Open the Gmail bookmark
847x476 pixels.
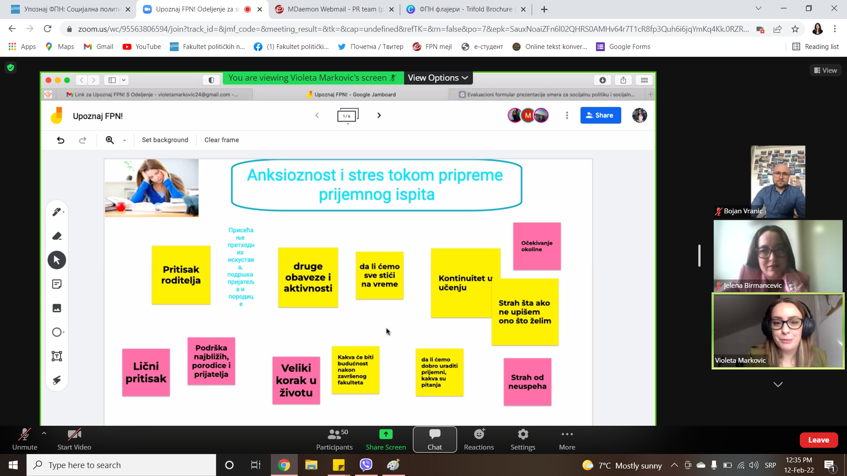tap(98, 47)
